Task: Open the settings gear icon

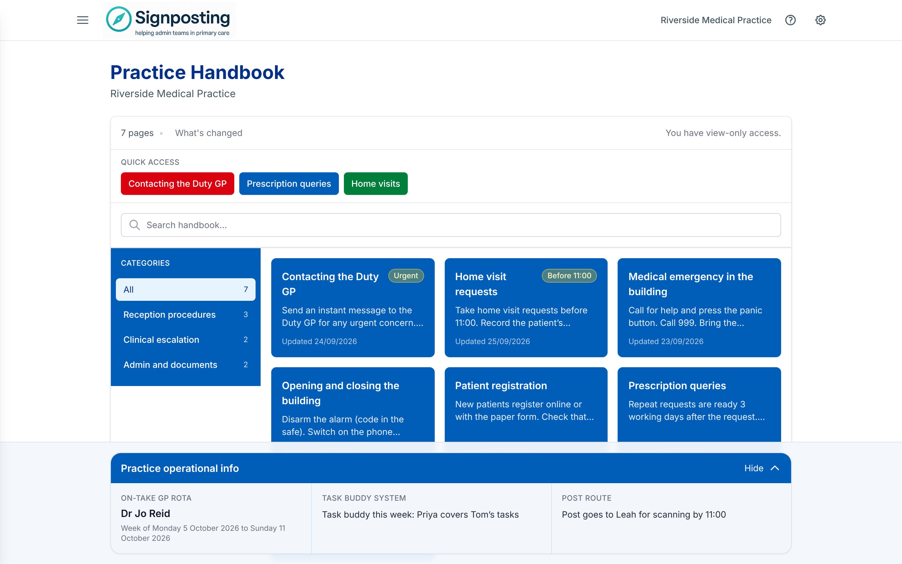Action: [x=820, y=20]
